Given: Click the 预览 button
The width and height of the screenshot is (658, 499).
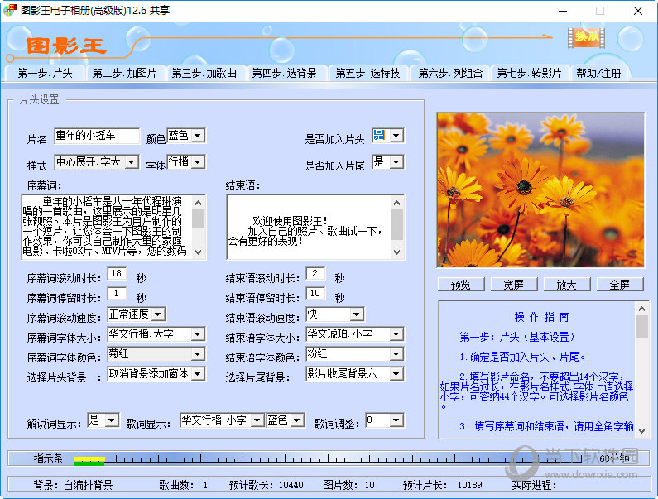Looking at the screenshot, I should tap(461, 284).
